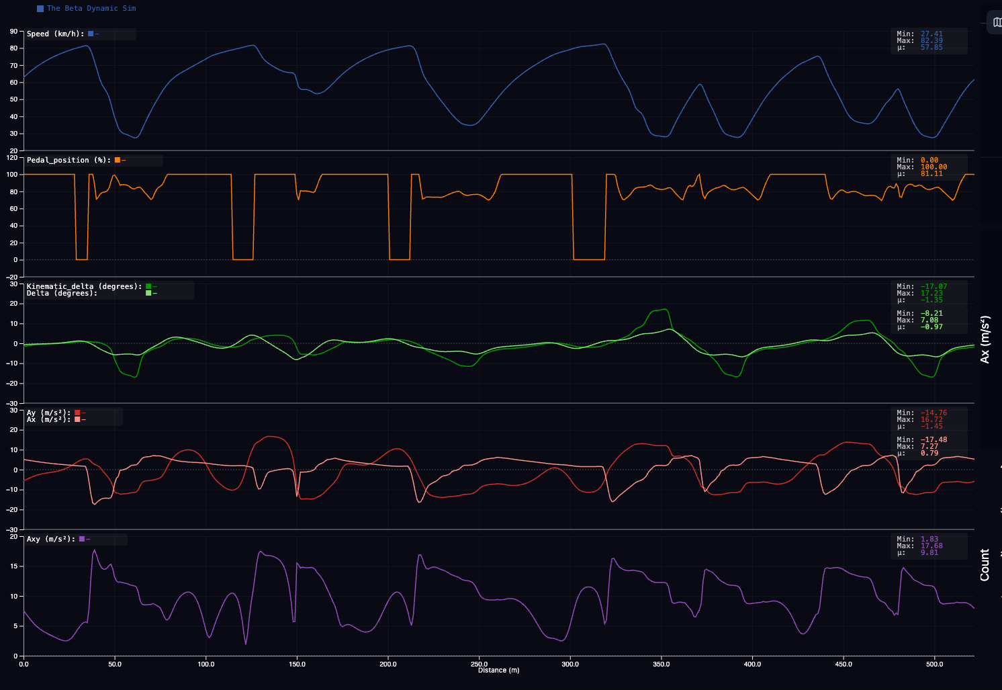Click the Distance (m) axis title
The height and width of the screenshot is (690, 1002).
498,670
